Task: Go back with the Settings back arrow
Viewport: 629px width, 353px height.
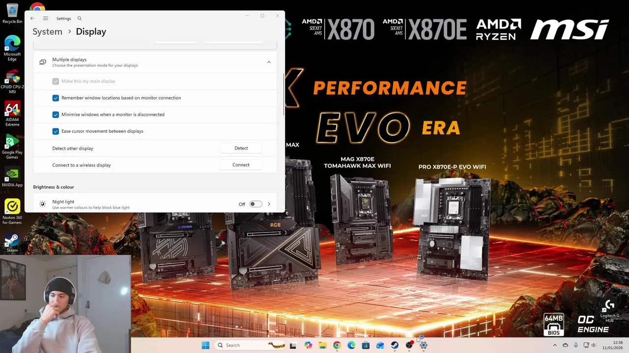Action: click(32, 18)
